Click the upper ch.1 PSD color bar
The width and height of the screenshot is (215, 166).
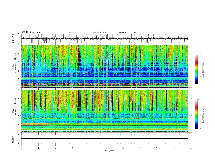196,69
